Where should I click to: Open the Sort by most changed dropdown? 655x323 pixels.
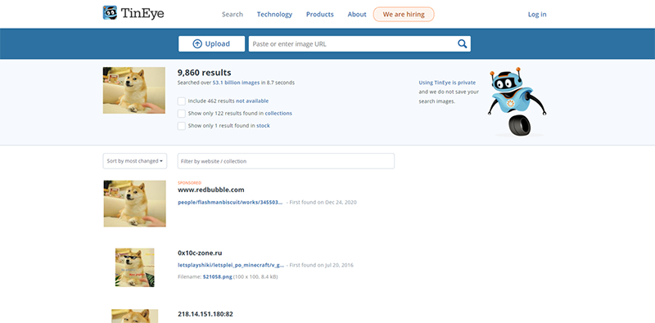(x=135, y=161)
